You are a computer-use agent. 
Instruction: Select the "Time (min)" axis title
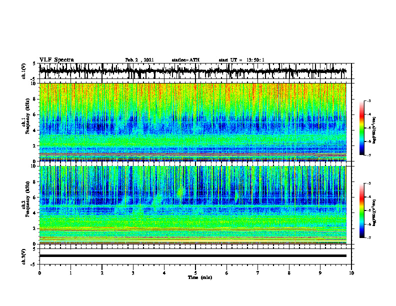pyautogui.click(x=200, y=277)
